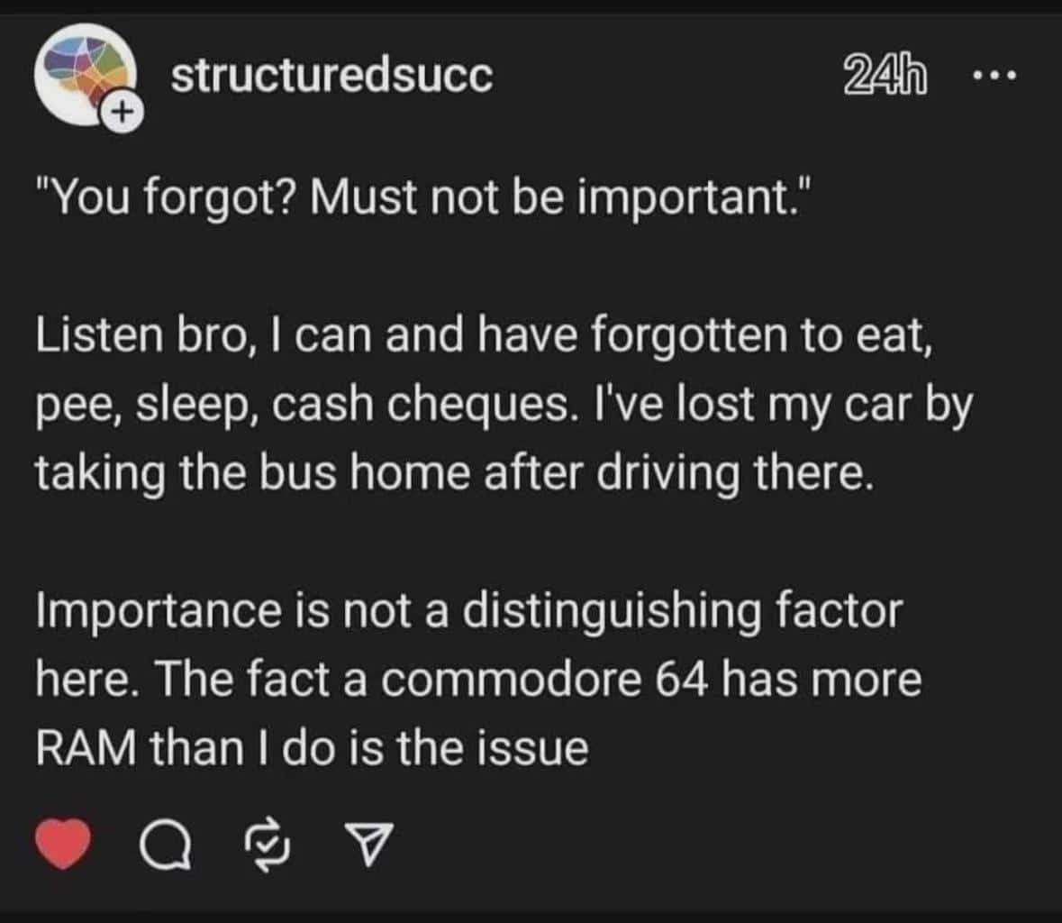Image resolution: width=1062 pixels, height=923 pixels.
Task: Click the line "taking the bus home after driving there."
Action: click(455, 473)
